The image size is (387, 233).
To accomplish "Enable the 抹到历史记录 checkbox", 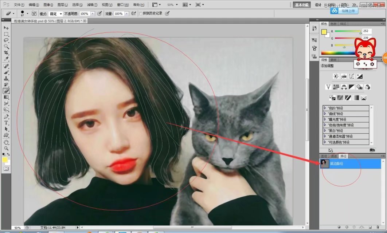I will tap(141, 13).
